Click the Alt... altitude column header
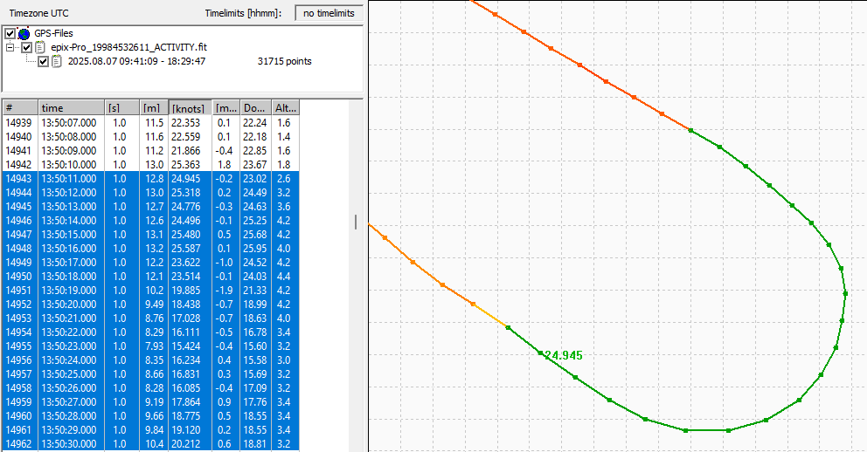 tap(285, 108)
